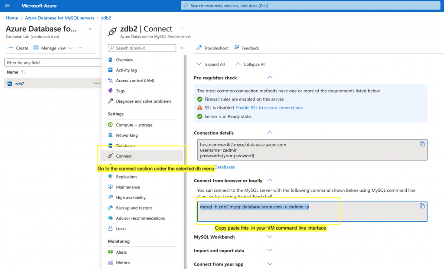Expand the Connect from your app section
Screen dimensions: 444x269
[x=270, y=264]
